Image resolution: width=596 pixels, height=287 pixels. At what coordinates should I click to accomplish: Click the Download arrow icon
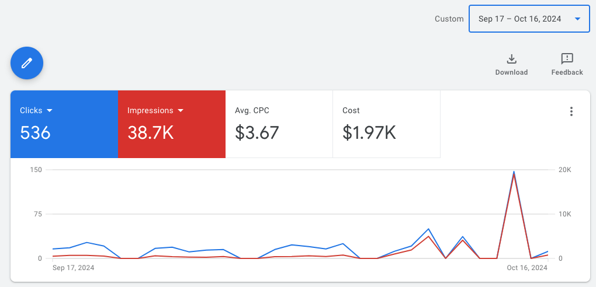coord(511,59)
